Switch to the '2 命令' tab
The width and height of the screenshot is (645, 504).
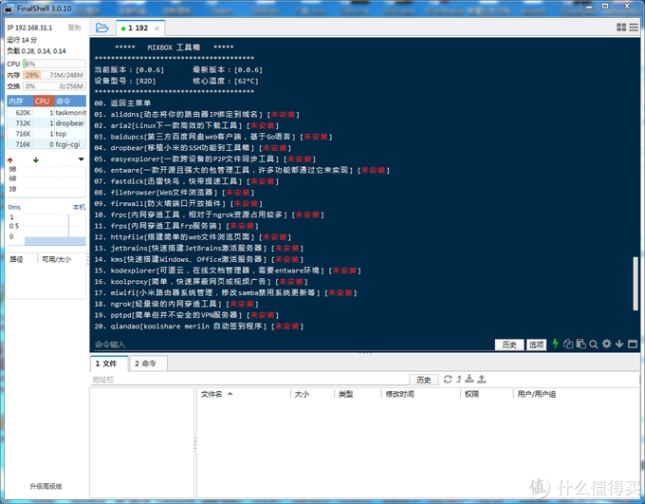pyautogui.click(x=145, y=363)
